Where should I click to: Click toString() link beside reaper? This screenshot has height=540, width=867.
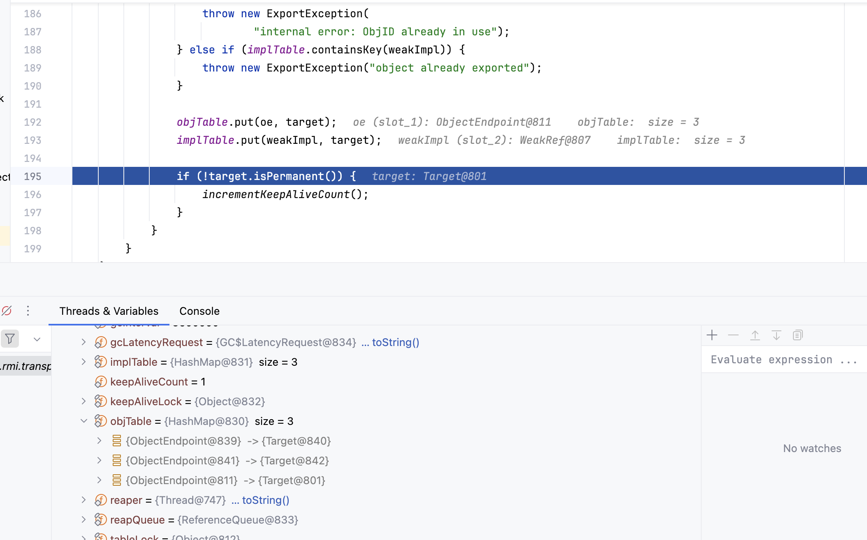tap(265, 500)
